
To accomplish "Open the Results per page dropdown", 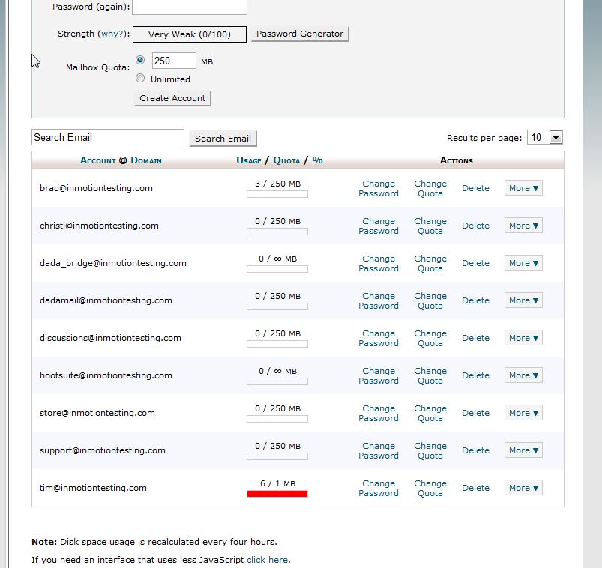I will point(545,137).
